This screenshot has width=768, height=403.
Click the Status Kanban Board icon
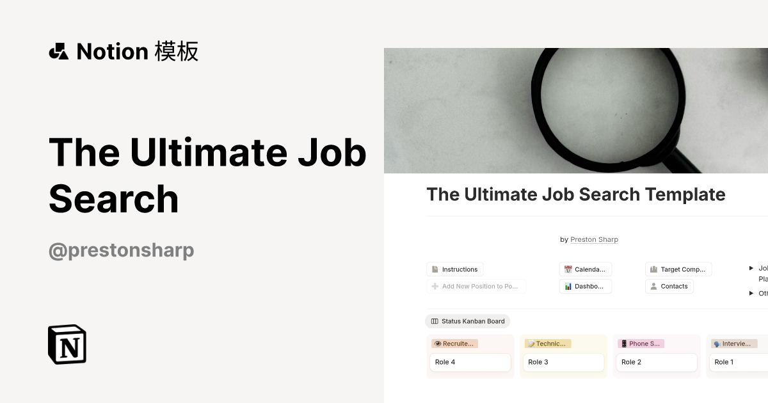[436, 321]
